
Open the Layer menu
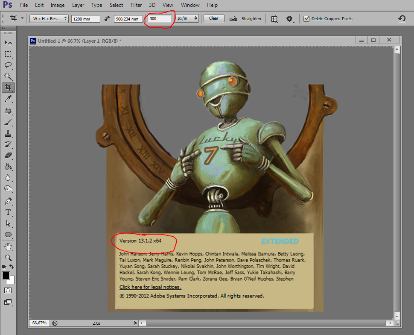pyautogui.click(x=78, y=5)
